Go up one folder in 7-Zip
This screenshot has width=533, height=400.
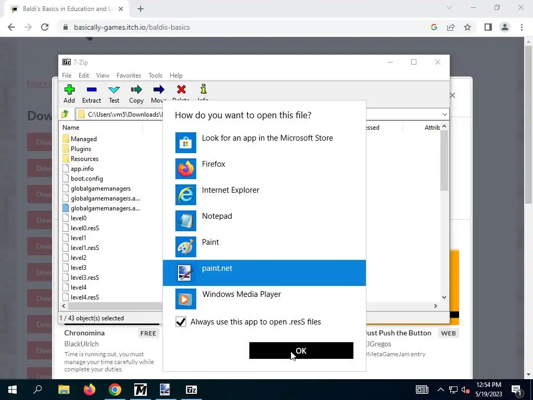point(65,114)
